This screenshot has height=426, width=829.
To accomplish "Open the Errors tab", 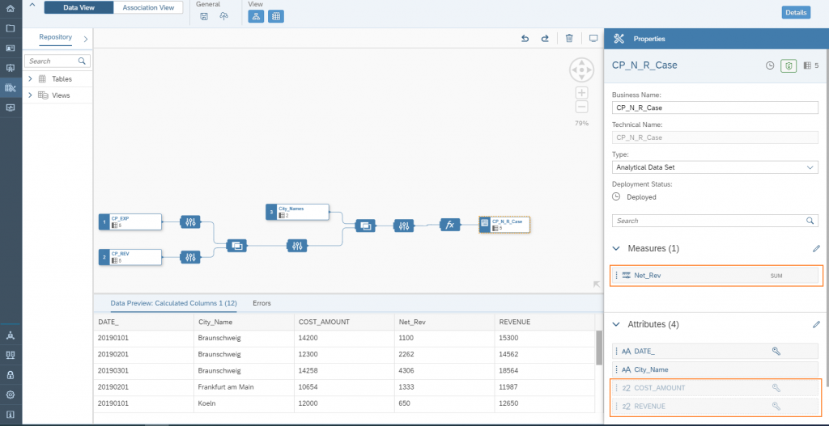I will coord(261,303).
